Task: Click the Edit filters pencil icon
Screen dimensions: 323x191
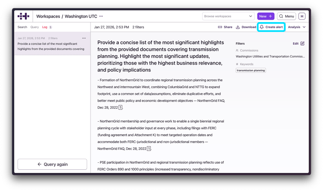Action: pos(302,43)
